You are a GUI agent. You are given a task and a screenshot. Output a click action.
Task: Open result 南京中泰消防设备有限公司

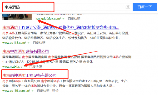(26, 51)
